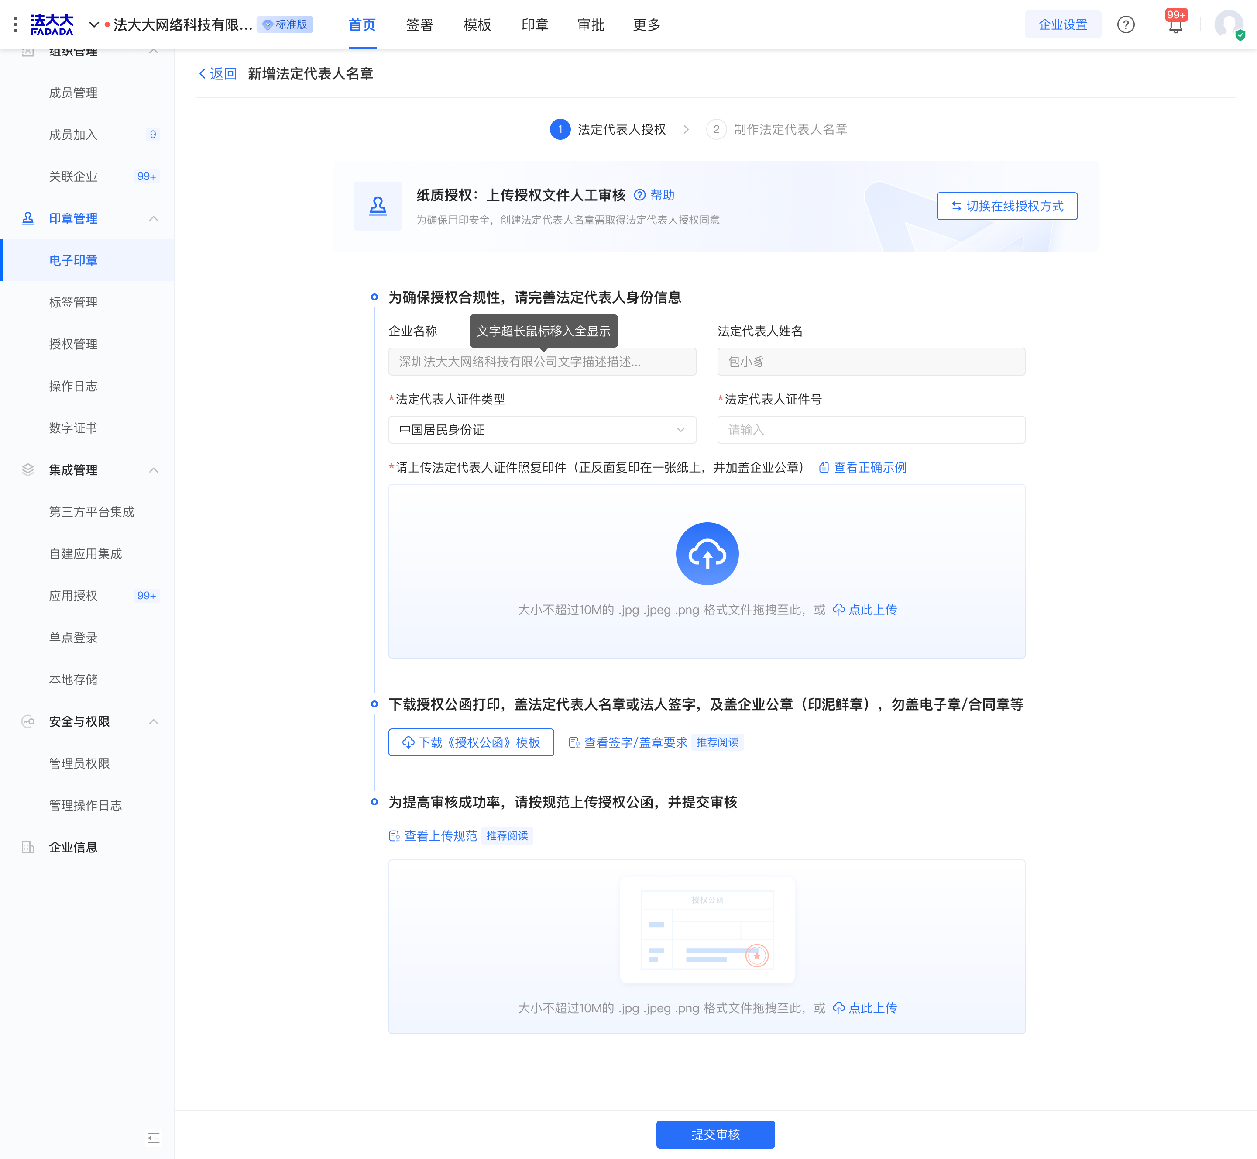Click 点此上传 in the ID copy area
Image resolution: width=1257 pixels, height=1159 pixels.
coord(865,610)
